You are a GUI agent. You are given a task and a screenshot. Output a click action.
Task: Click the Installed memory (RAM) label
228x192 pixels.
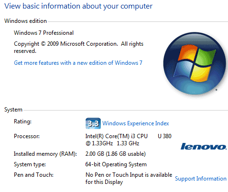pyautogui.click(x=45, y=154)
